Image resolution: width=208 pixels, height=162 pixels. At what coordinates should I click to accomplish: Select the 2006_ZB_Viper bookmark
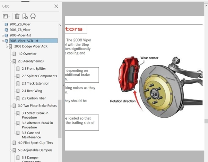pyautogui.click(x=20, y=30)
